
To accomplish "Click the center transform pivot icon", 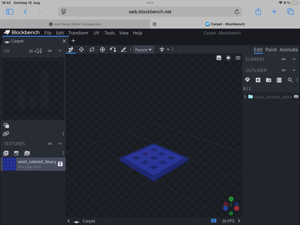I will pos(162,49).
